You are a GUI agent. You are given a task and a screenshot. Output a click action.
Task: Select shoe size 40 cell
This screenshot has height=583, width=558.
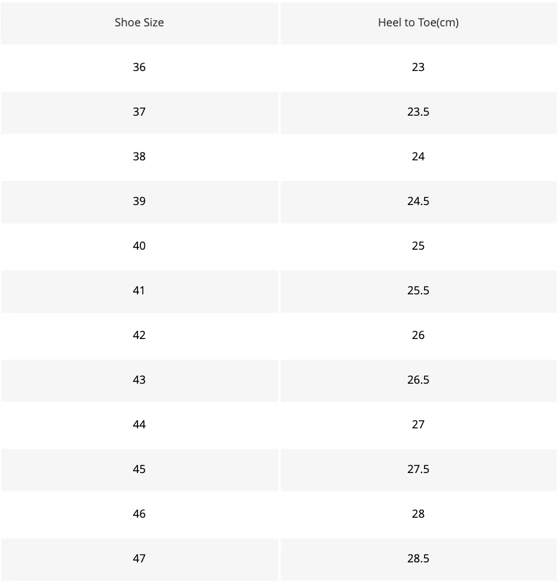[x=139, y=246]
